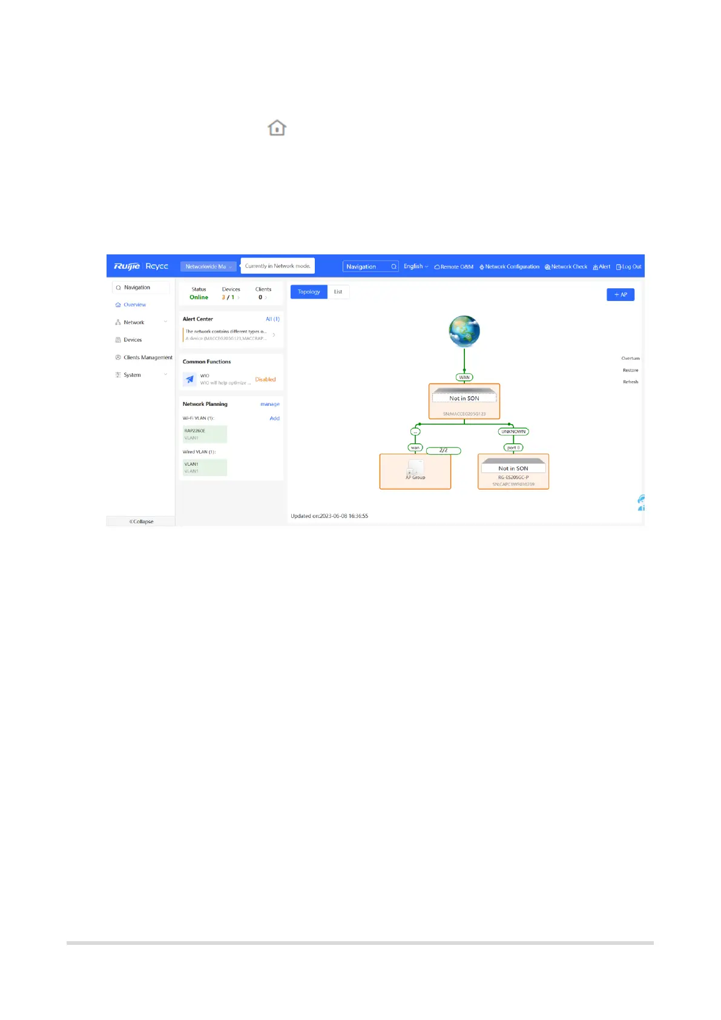Select the wired VLAN1 card
The width and height of the screenshot is (721, 1020).
205,468
